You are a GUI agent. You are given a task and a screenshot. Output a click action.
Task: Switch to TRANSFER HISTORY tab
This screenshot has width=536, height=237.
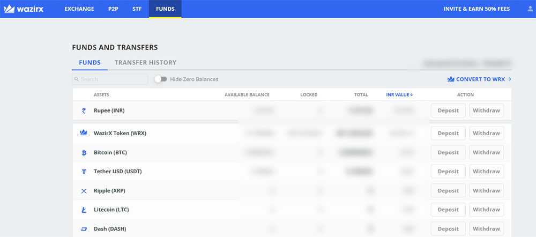(145, 63)
